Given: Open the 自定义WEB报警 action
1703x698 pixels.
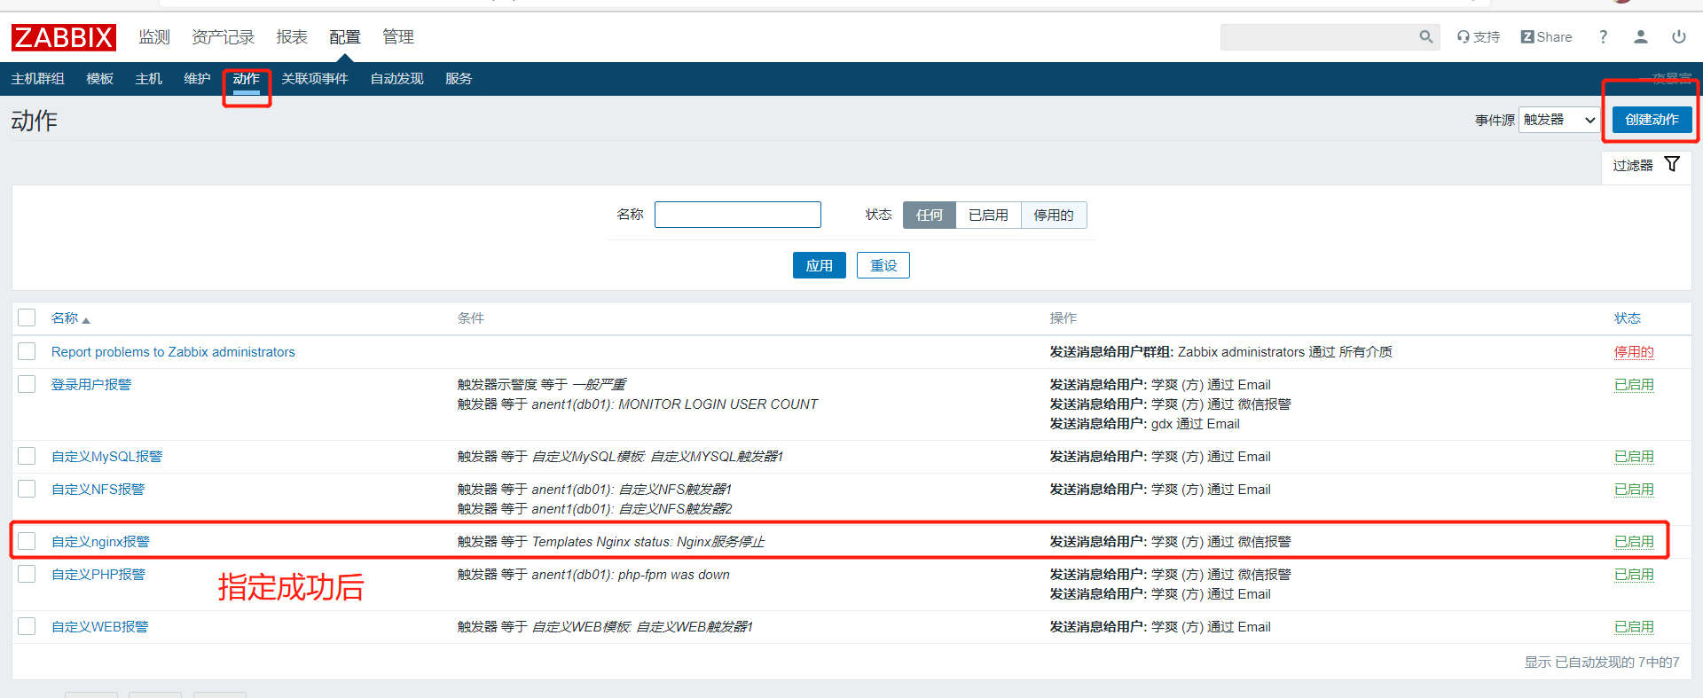Looking at the screenshot, I should click(100, 627).
